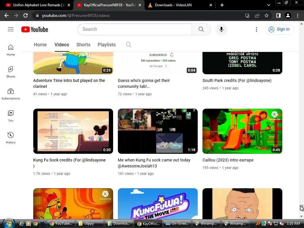
Task: Launch Internet Explorer from the taskbar
Action: pos(21,224)
